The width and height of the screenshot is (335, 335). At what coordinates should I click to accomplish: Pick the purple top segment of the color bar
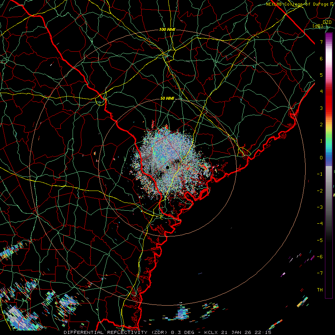tap(329, 36)
